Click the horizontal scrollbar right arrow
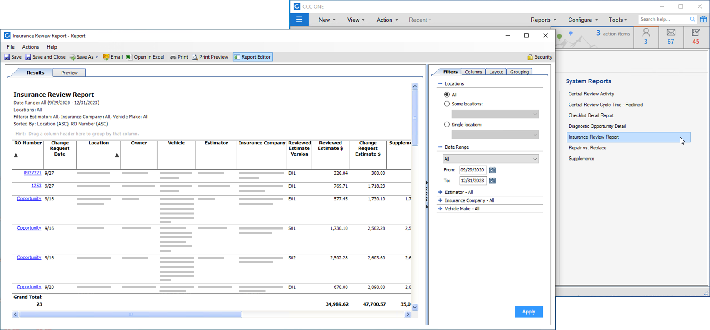710x330 pixels. [408, 315]
